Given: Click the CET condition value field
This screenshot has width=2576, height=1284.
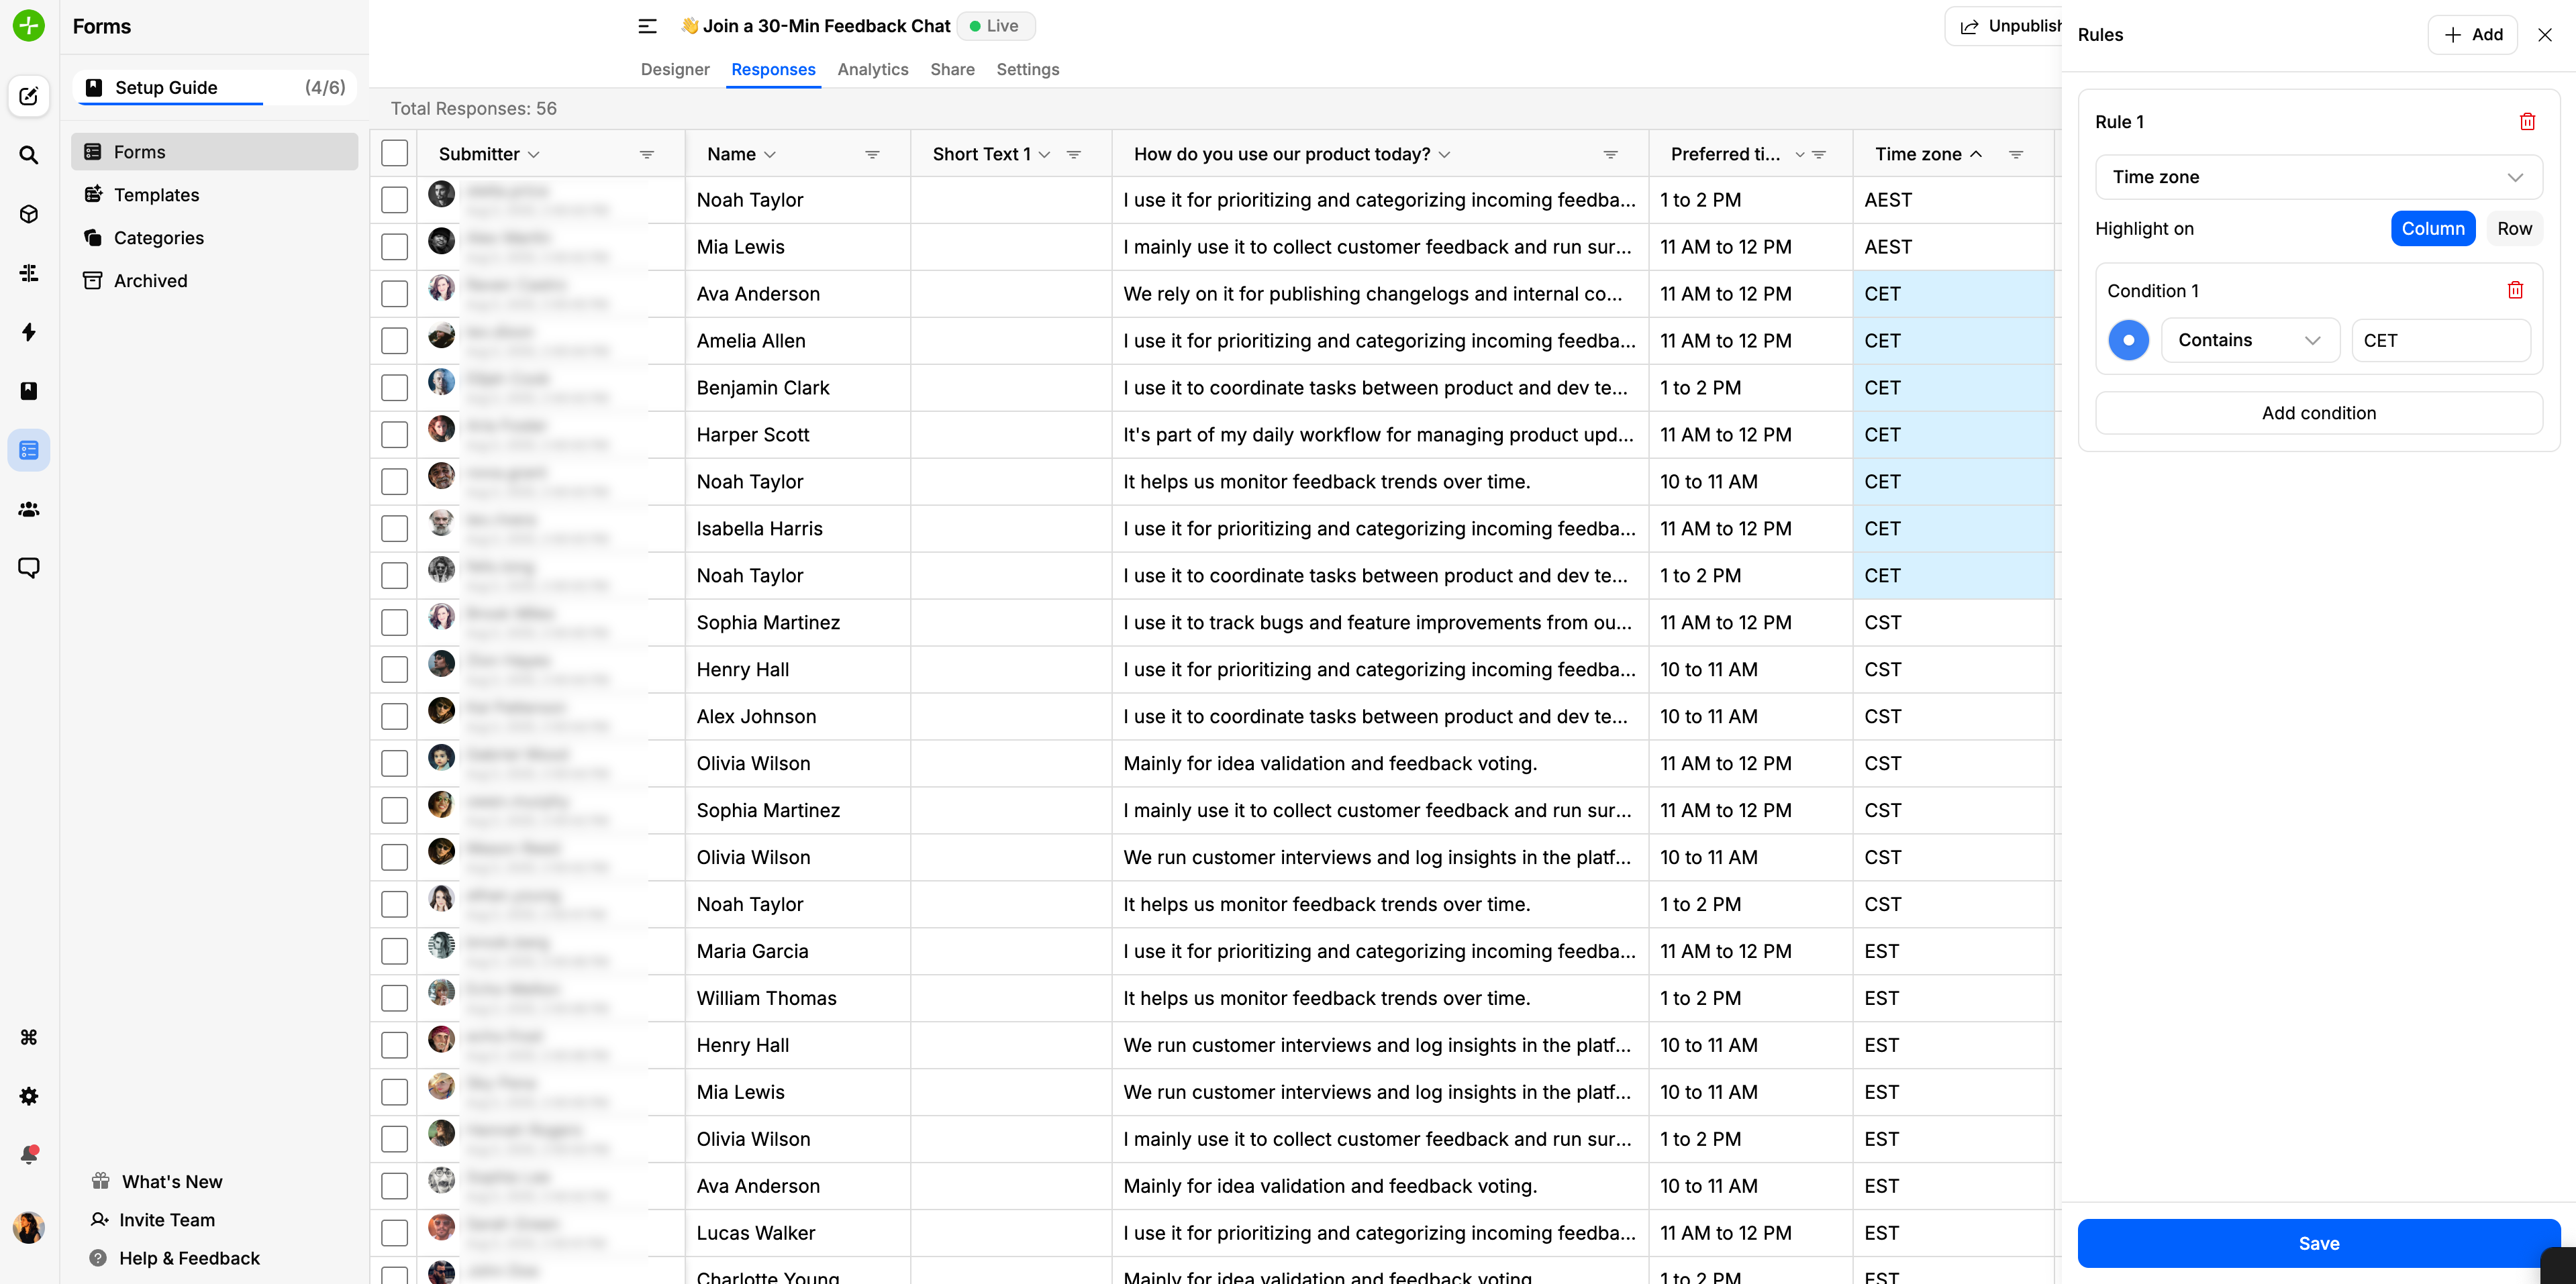Looking at the screenshot, I should tap(2441, 341).
